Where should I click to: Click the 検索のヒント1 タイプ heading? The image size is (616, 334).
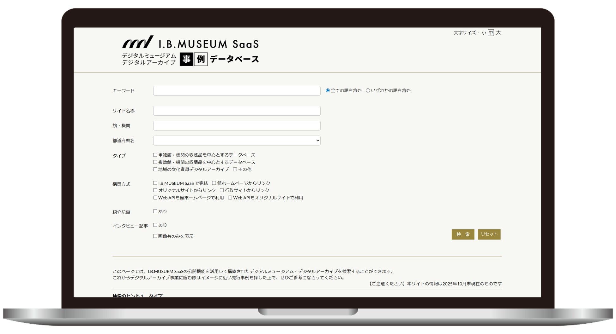(137, 296)
